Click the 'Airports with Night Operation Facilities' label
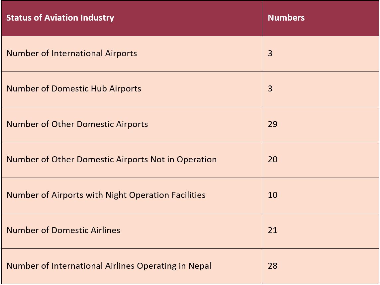This screenshot has width=380, height=285. tap(106, 195)
